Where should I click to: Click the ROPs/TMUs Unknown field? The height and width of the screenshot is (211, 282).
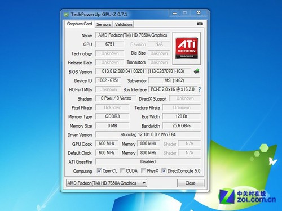[108, 89]
